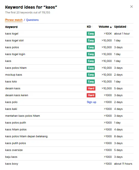Select the single-word keyword 'kaos' row
The height and width of the screenshot is (170, 139).
point(8,61)
